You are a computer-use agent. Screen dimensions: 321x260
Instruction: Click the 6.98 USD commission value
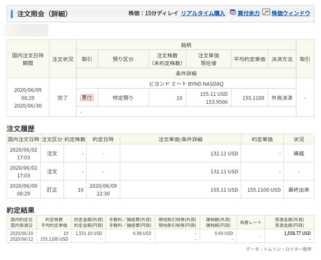coord(140,234)
